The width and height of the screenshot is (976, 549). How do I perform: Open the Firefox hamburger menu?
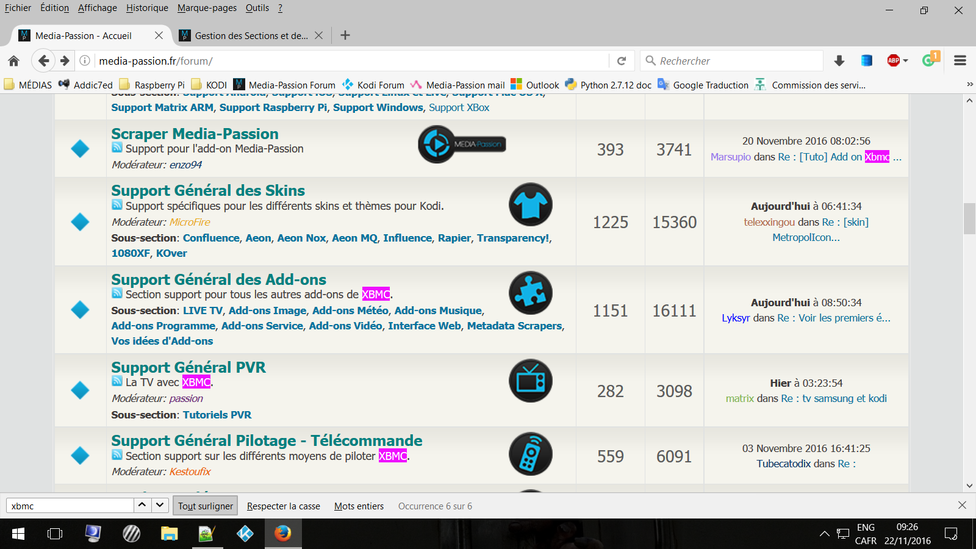click(x=960, y=61)
